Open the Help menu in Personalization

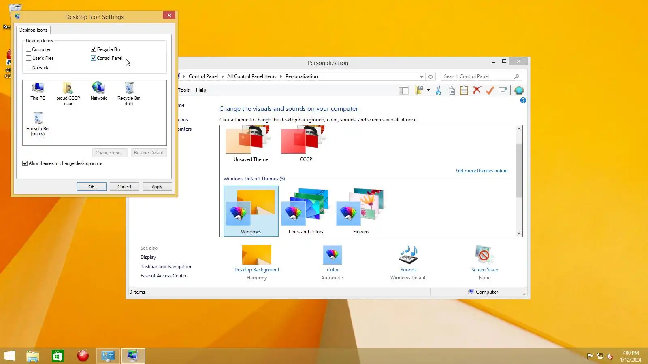pos(201,90)
